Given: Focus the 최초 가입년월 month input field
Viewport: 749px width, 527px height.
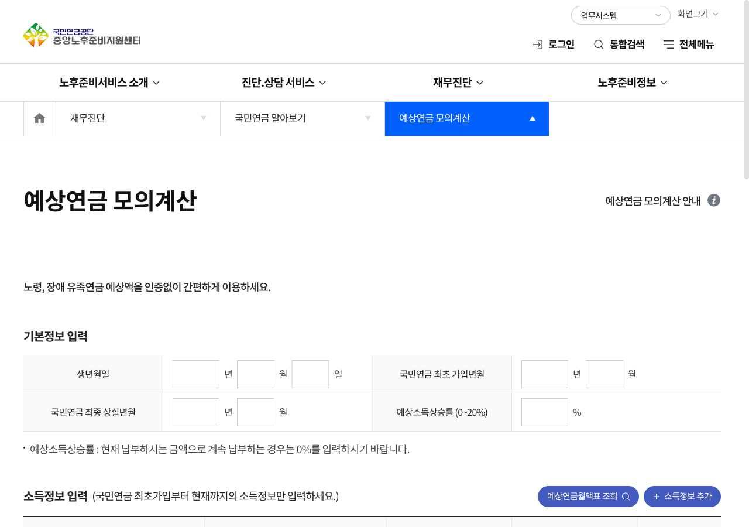Looking at the screenshot, I should (604, 374).
